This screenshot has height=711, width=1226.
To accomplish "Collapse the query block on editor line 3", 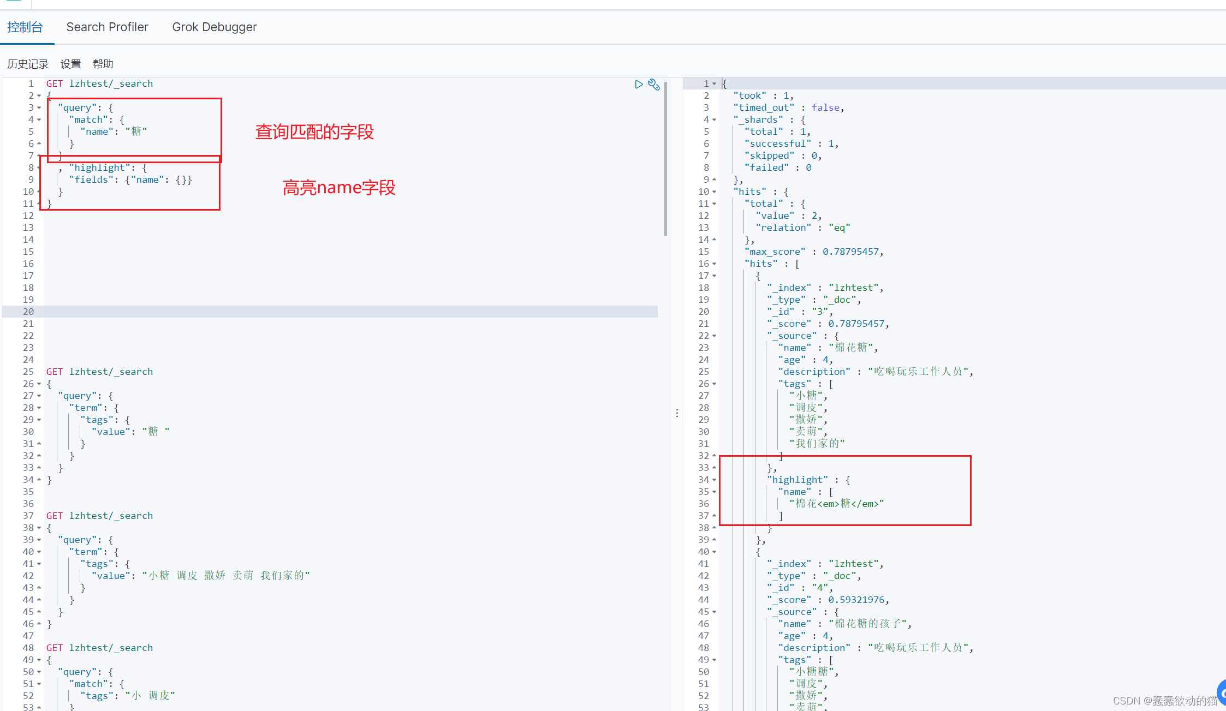I will (x=39, y=107).
